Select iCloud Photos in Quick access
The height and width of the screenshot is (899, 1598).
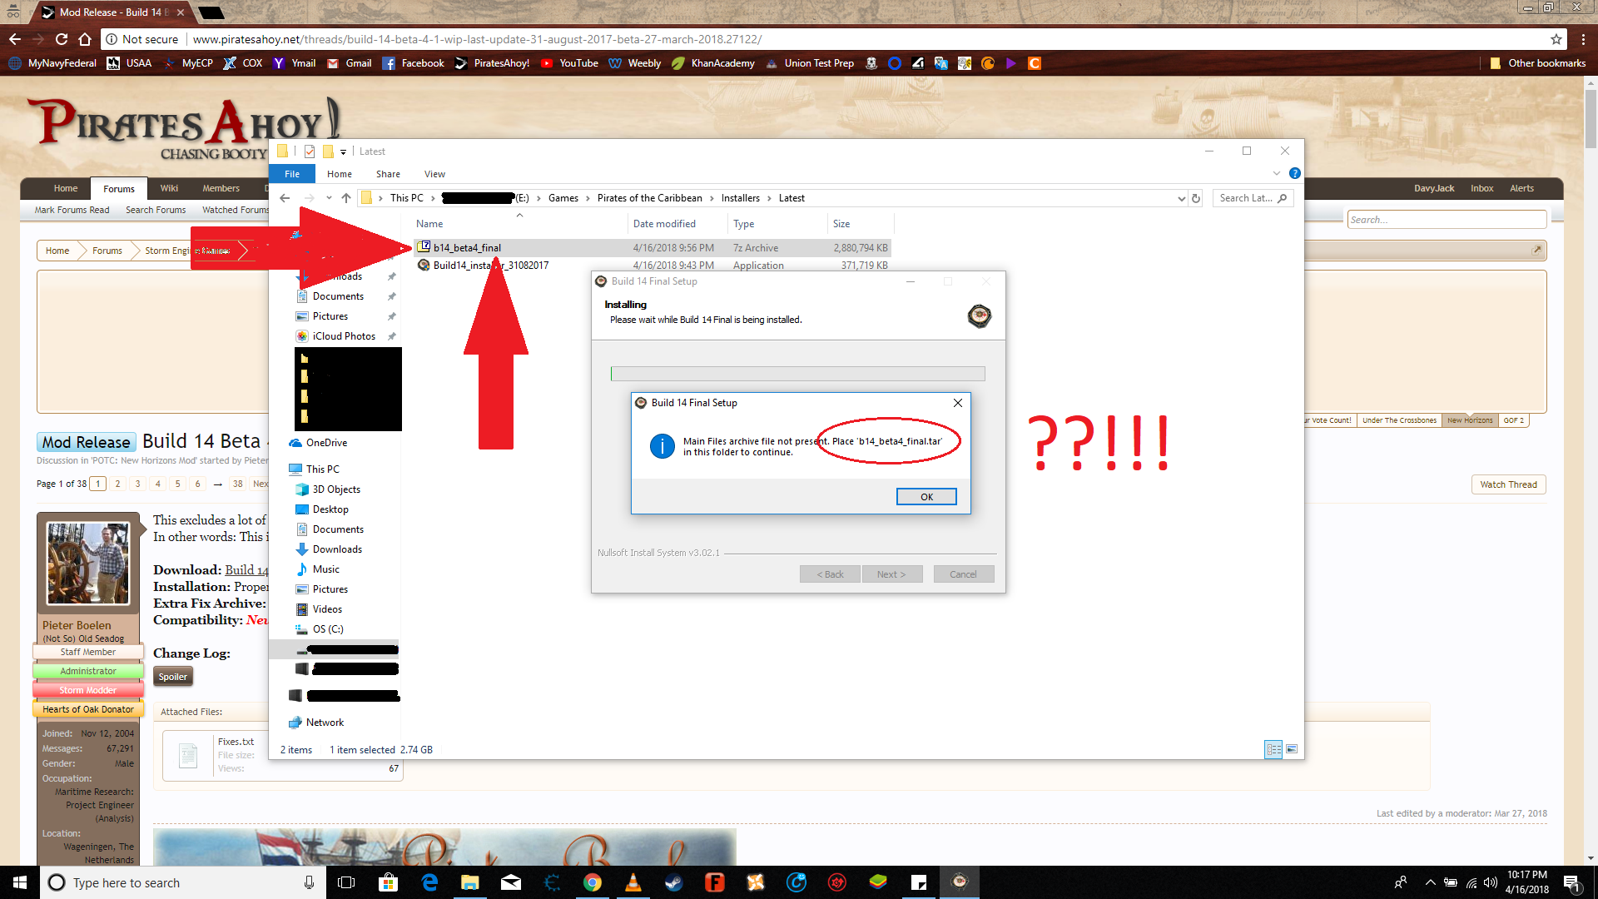coord(344,336)
